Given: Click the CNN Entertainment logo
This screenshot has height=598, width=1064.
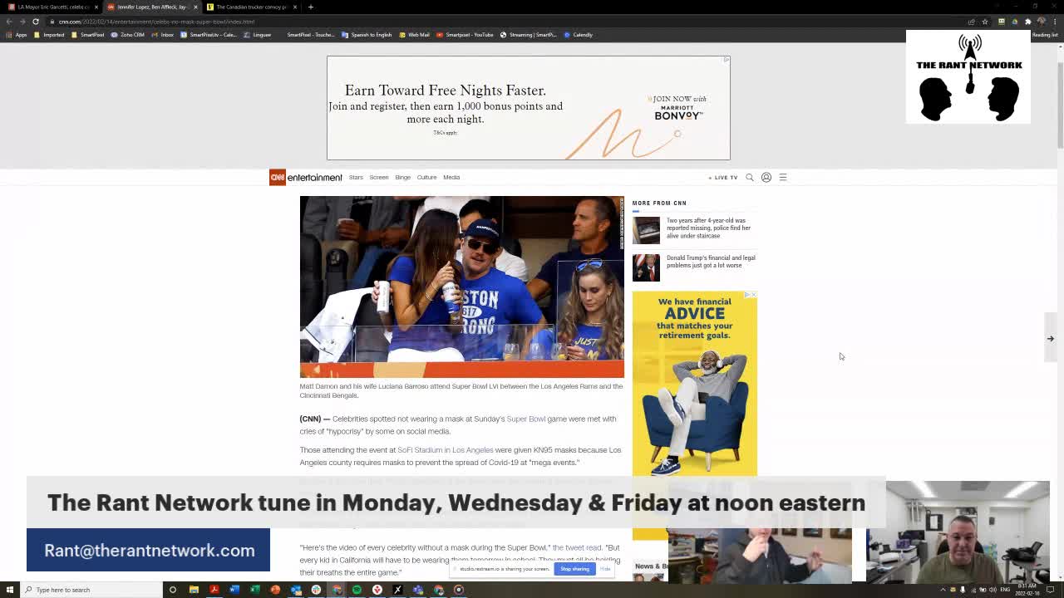Looking at the screenshot, I should 305,177.
